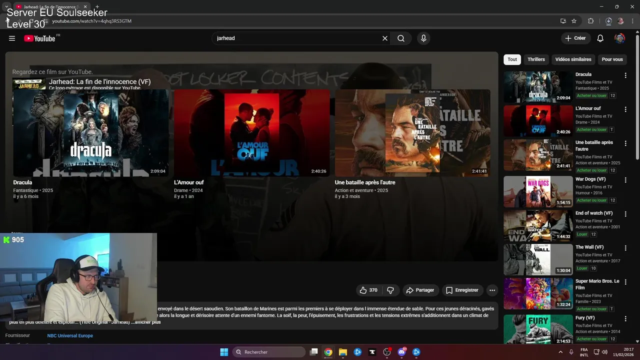
Task: Open options menu for End of watch (VF)
Action: pos(625,214)
